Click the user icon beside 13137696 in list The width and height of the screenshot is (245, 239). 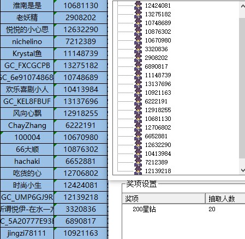coord(138,84)
